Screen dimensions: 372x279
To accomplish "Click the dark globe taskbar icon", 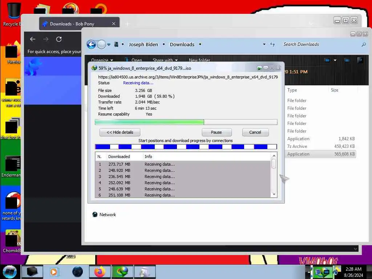I will point(78,272).
